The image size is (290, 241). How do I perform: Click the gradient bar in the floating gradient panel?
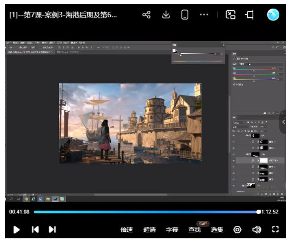tap(197, 53)
